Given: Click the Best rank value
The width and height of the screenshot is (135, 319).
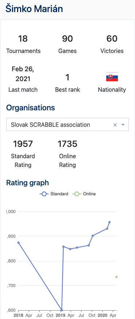Looking at the screenshot, I should tap(68, 77).
